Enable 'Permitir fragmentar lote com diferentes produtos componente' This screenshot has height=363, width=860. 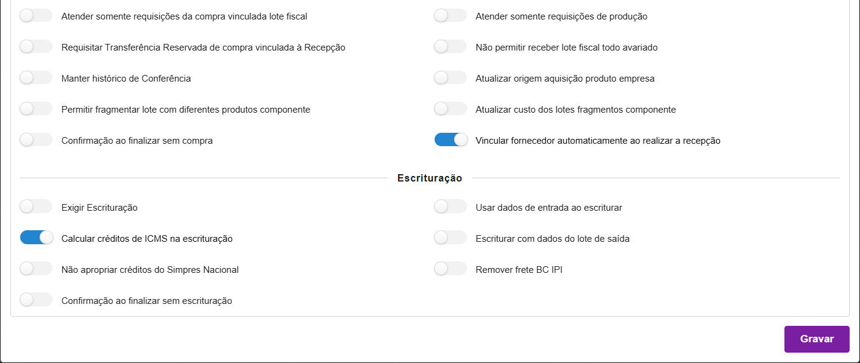pos(36,109)
